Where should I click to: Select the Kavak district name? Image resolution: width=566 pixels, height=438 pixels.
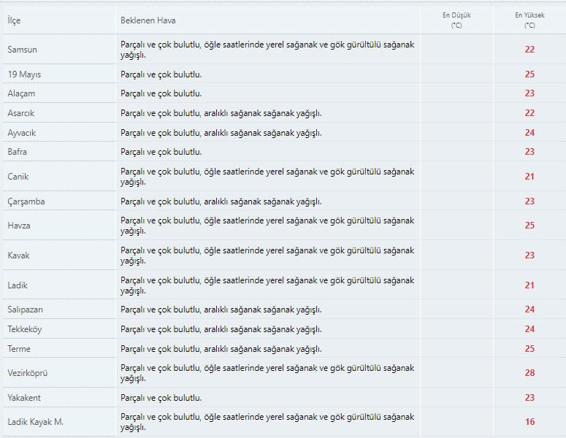point(18,255)
